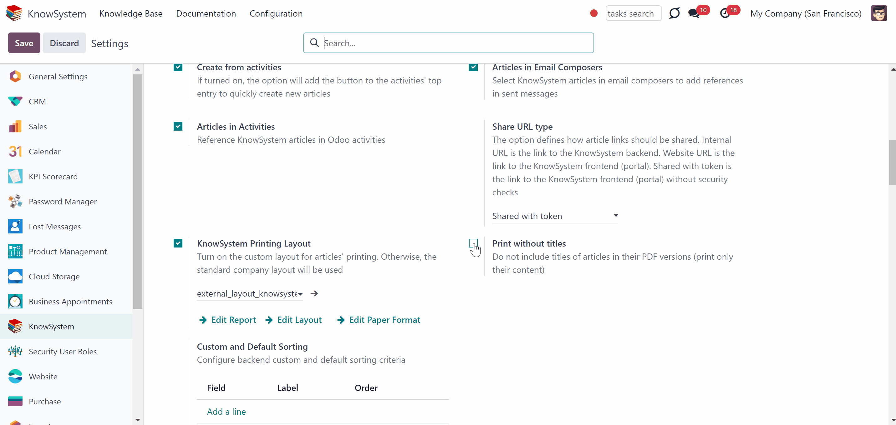The image size is (896, 425).
Task: Switch to General Settings tab label
Action: click(58, 77)
